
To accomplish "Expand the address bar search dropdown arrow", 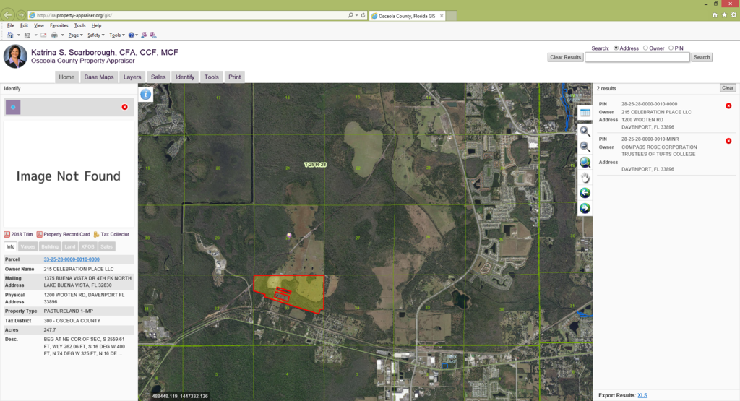I will (x=356, y=14).
